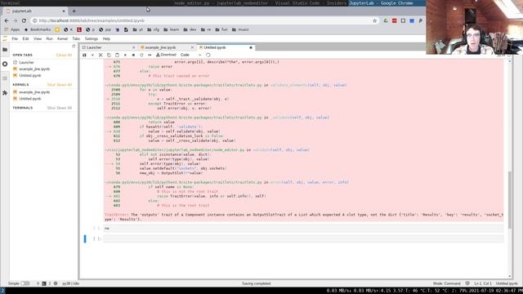This screenshot has height=294, width=523.
Task: Close the example_jlne.ipynb tab
Action: pos(192,47)
